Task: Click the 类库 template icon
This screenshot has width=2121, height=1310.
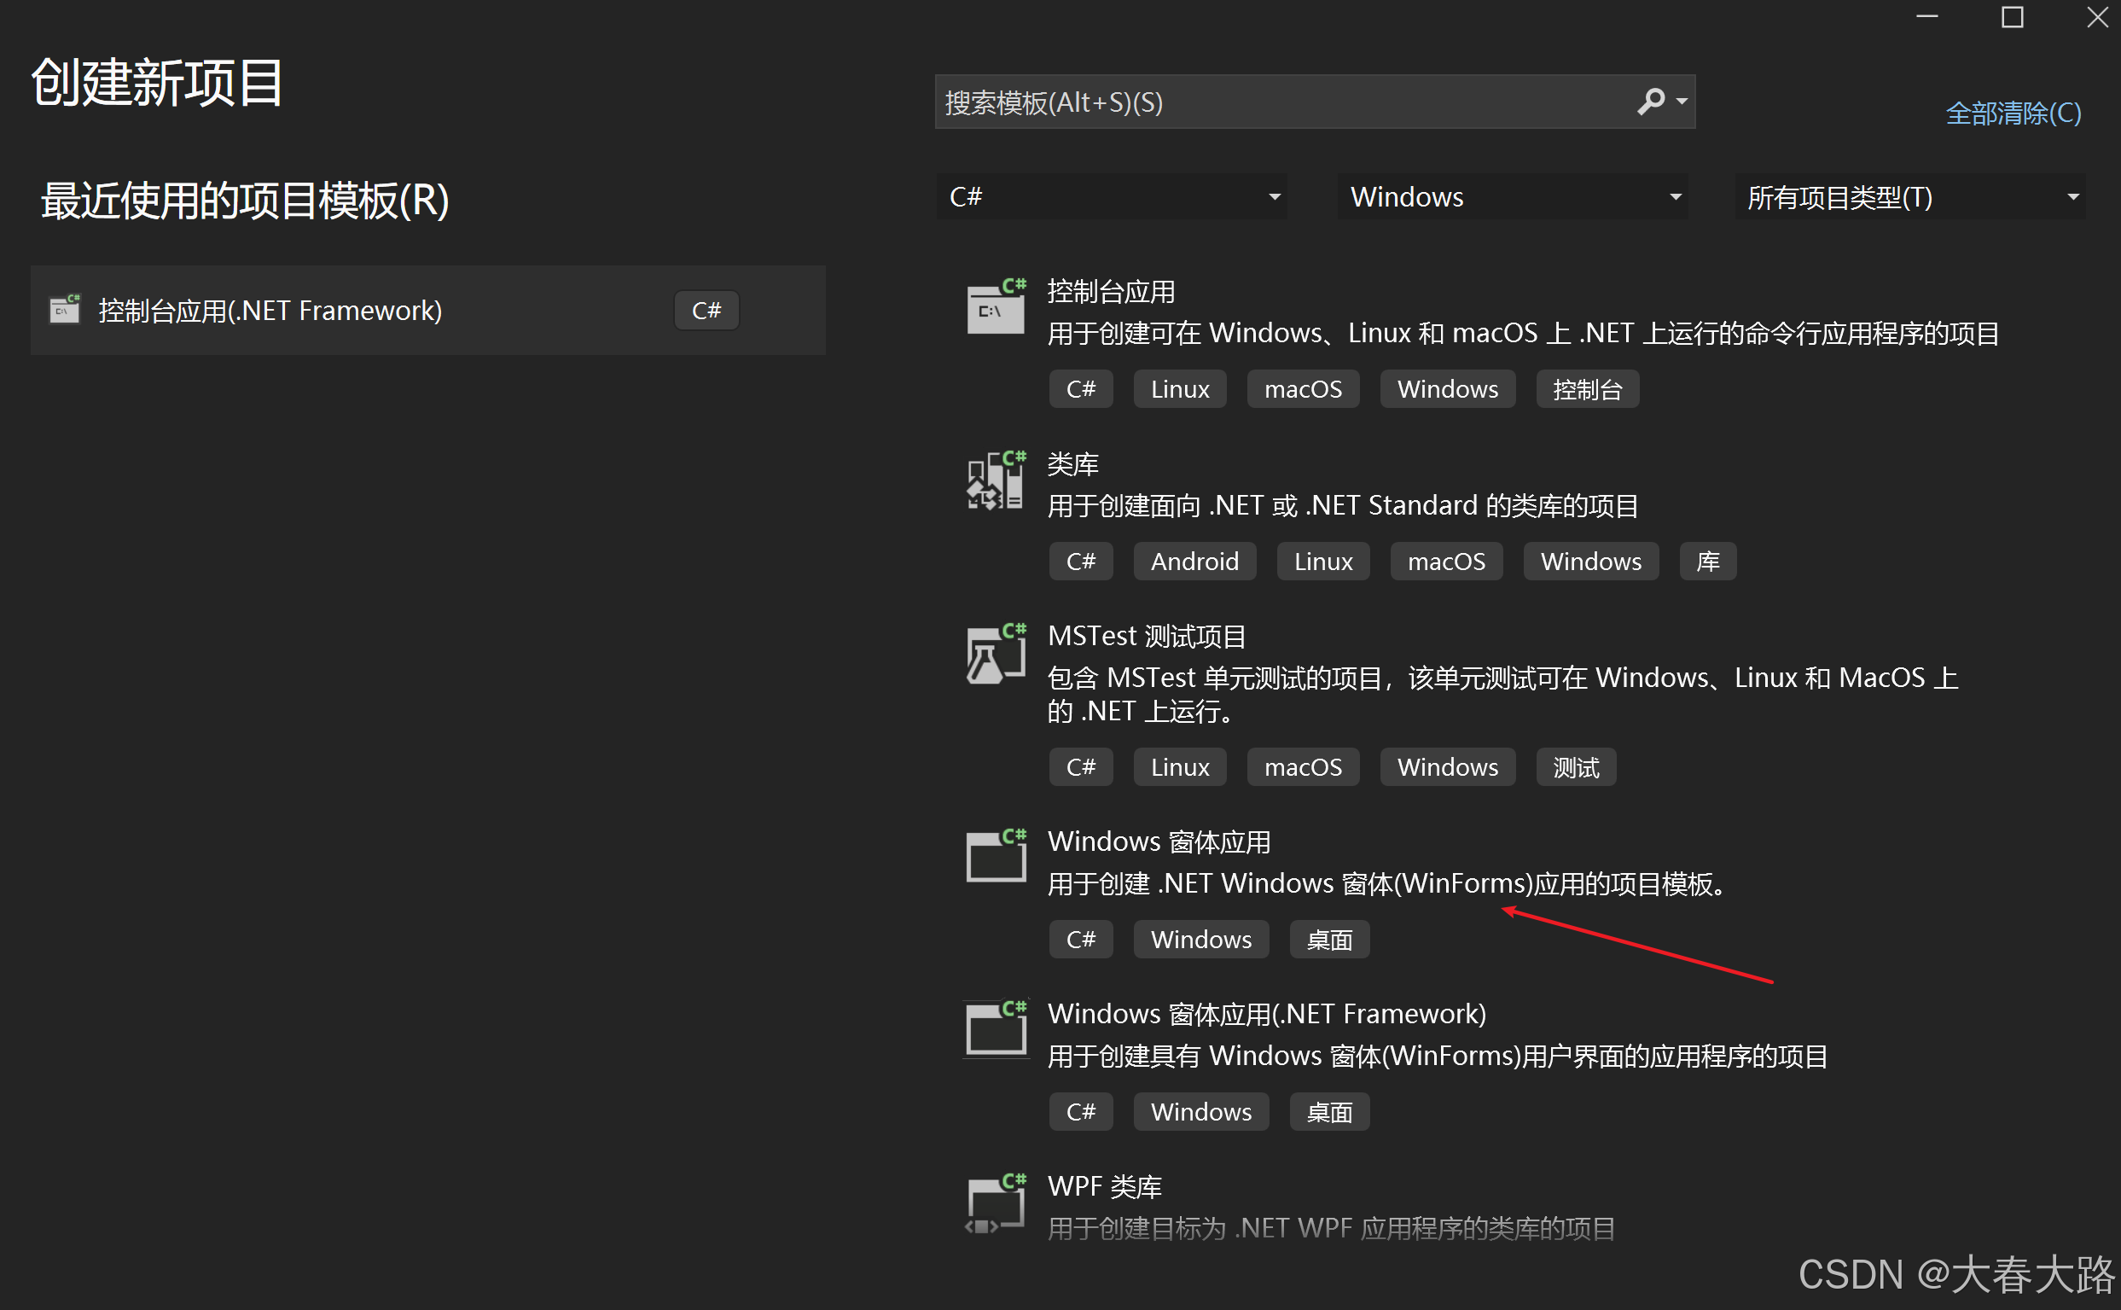Action: [x=994, y=481]
